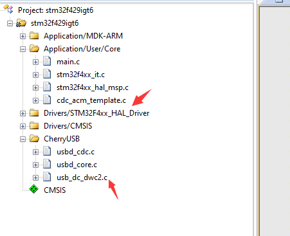The image size is (290, 236).
Task: Select the stm32f4xx_it.c file name
Action: point(80,75)
